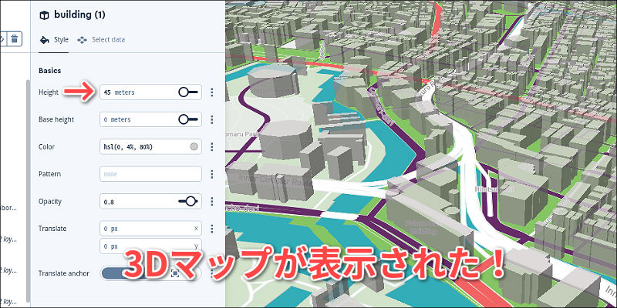This screenshot has height=308, width=617.
Task: Click the Translate x field
Action: click(x=150, y=229)
